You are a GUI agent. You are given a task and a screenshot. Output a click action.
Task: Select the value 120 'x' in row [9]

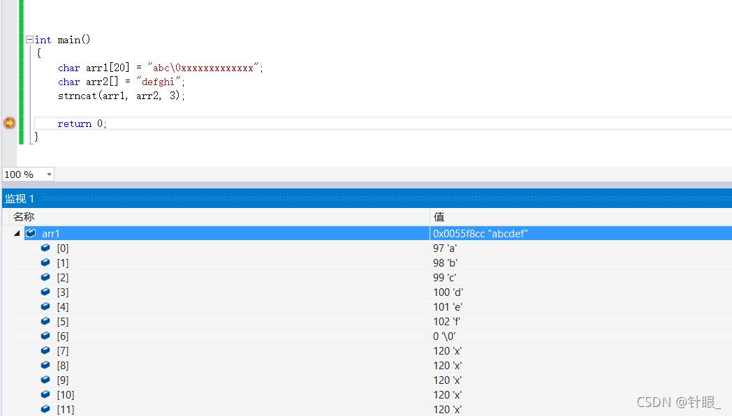(447, 380)
